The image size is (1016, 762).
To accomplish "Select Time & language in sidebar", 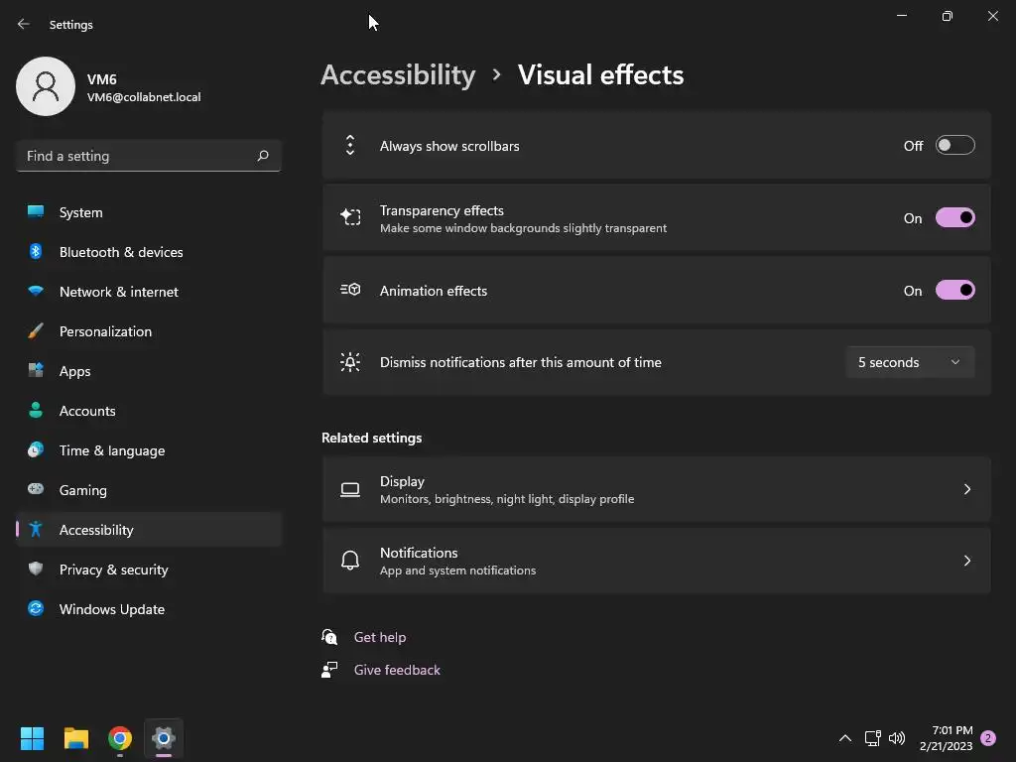I will point(112,450).
